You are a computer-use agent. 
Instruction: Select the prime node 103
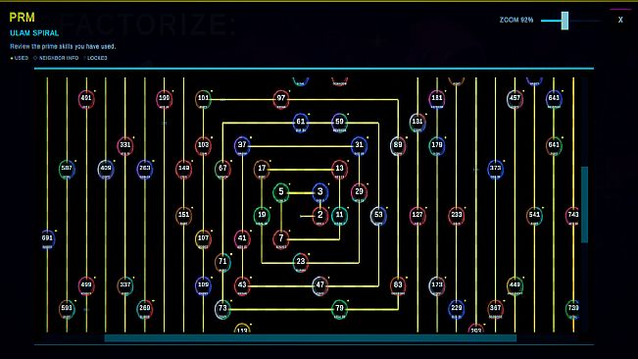pos(203,146)
